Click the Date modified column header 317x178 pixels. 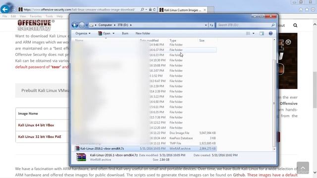coord(153,41)
